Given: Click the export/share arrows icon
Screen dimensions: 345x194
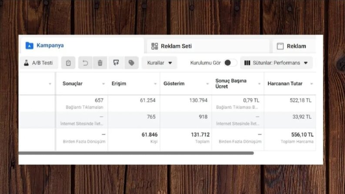Looking at the screenshot, I should 116,63.
